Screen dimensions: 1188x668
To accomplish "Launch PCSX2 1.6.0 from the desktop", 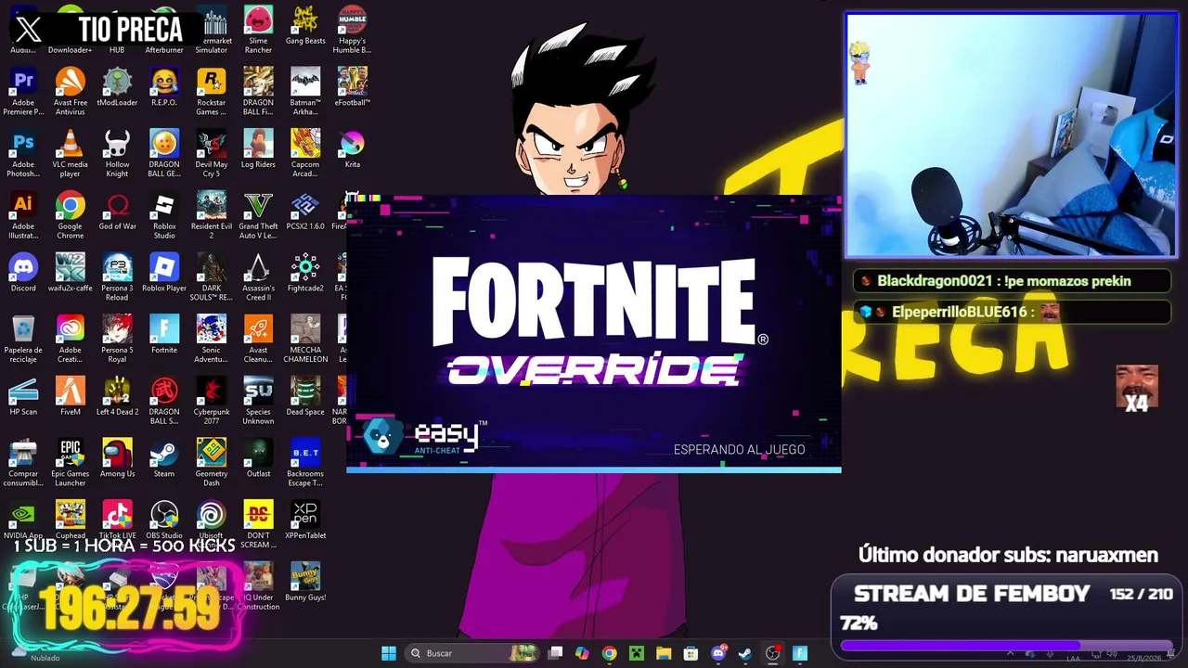I will click(305, 211).
